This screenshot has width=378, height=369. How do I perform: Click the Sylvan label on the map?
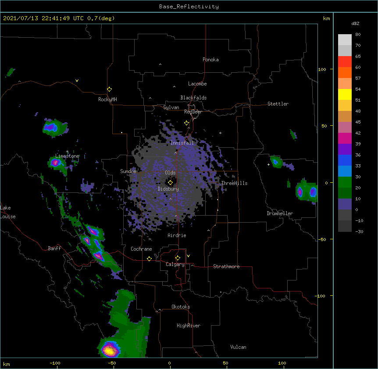click(x=171, y=107)
